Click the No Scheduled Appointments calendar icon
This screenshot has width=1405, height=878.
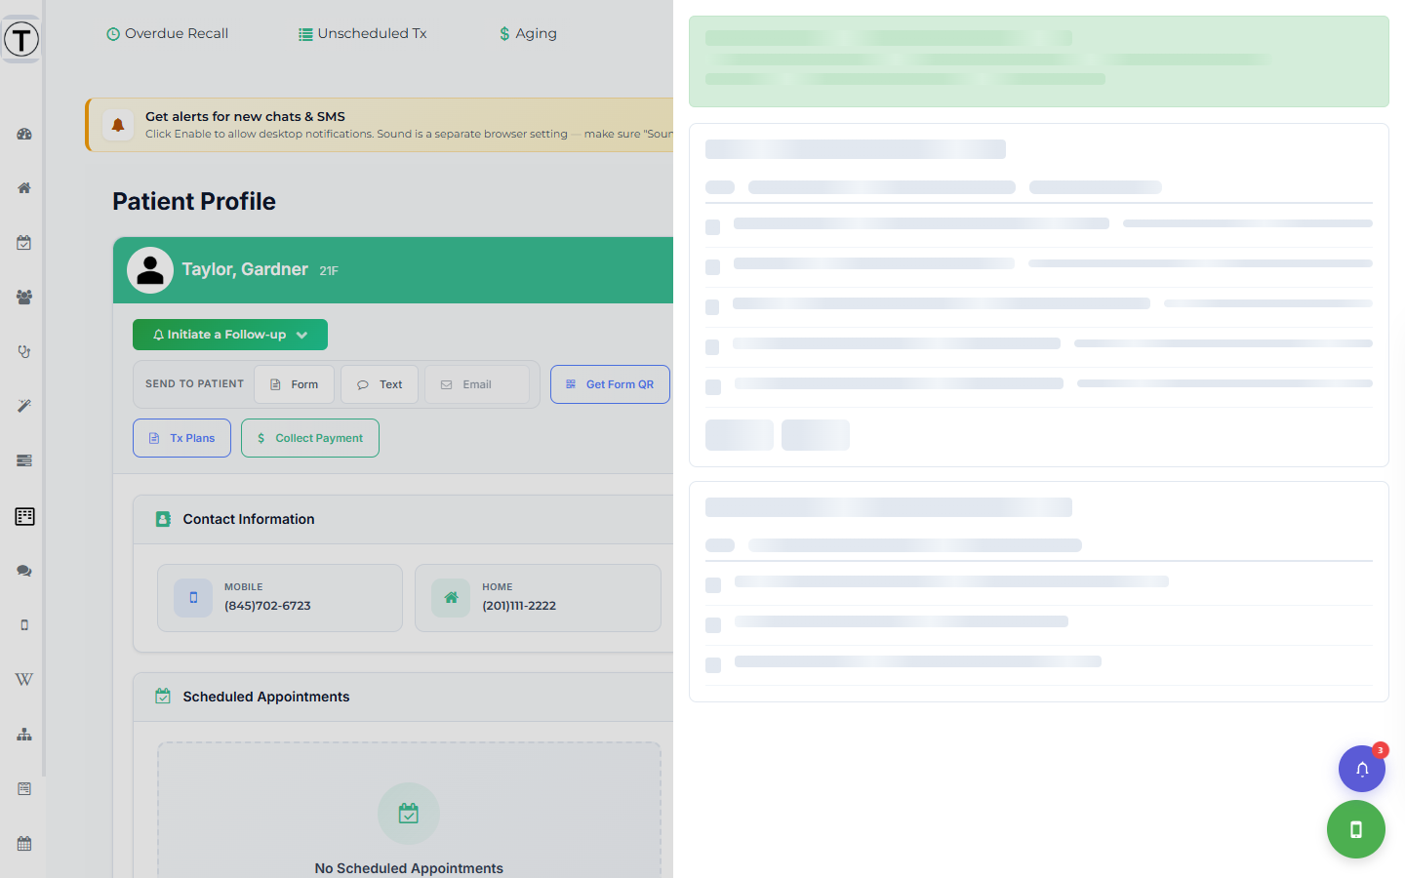click(x=409, y=814)
